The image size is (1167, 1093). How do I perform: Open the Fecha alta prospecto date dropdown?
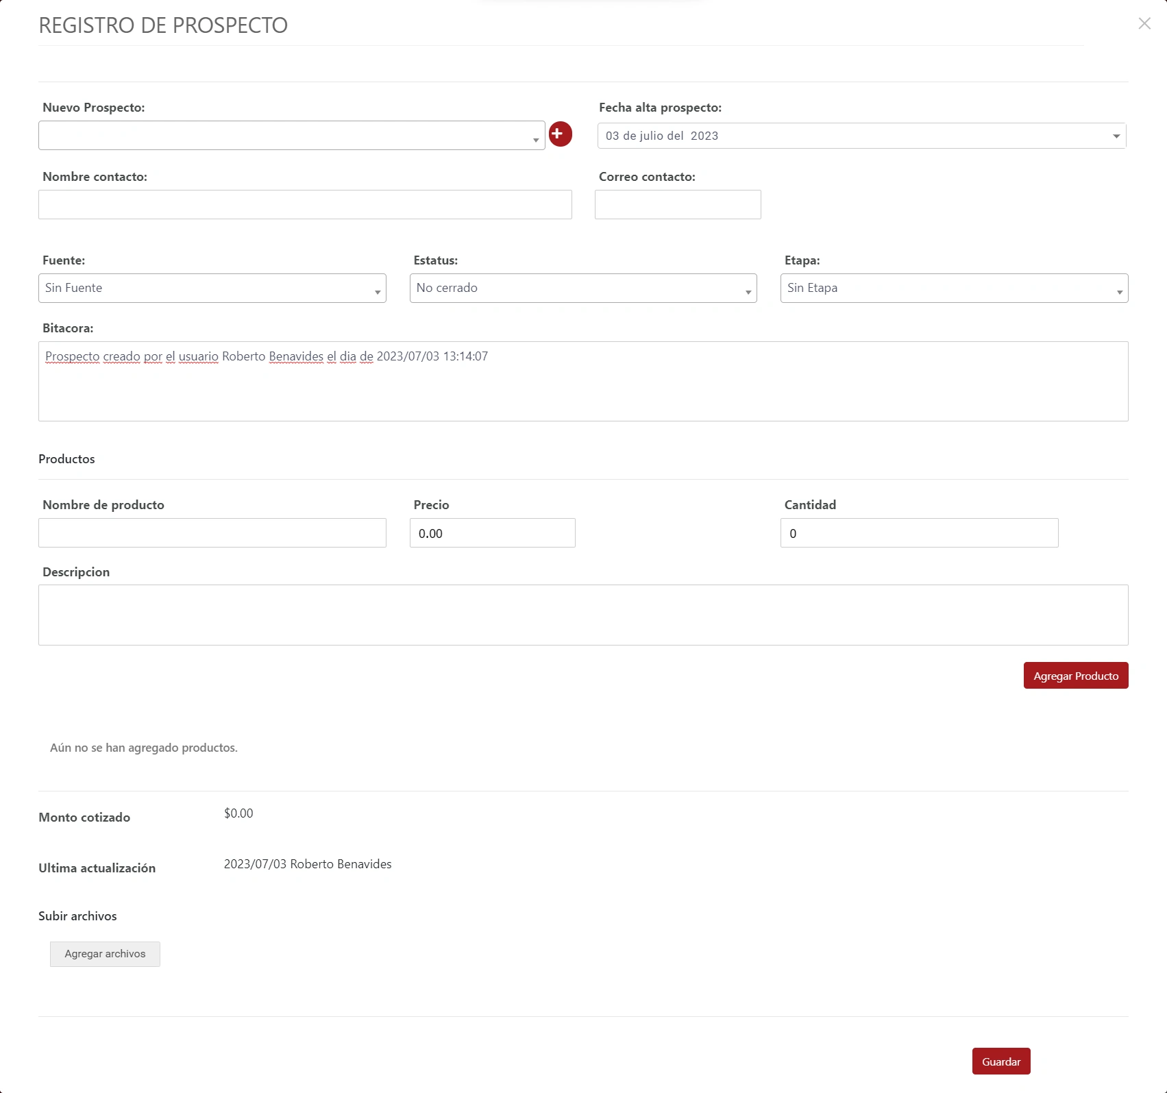(861, 136)
